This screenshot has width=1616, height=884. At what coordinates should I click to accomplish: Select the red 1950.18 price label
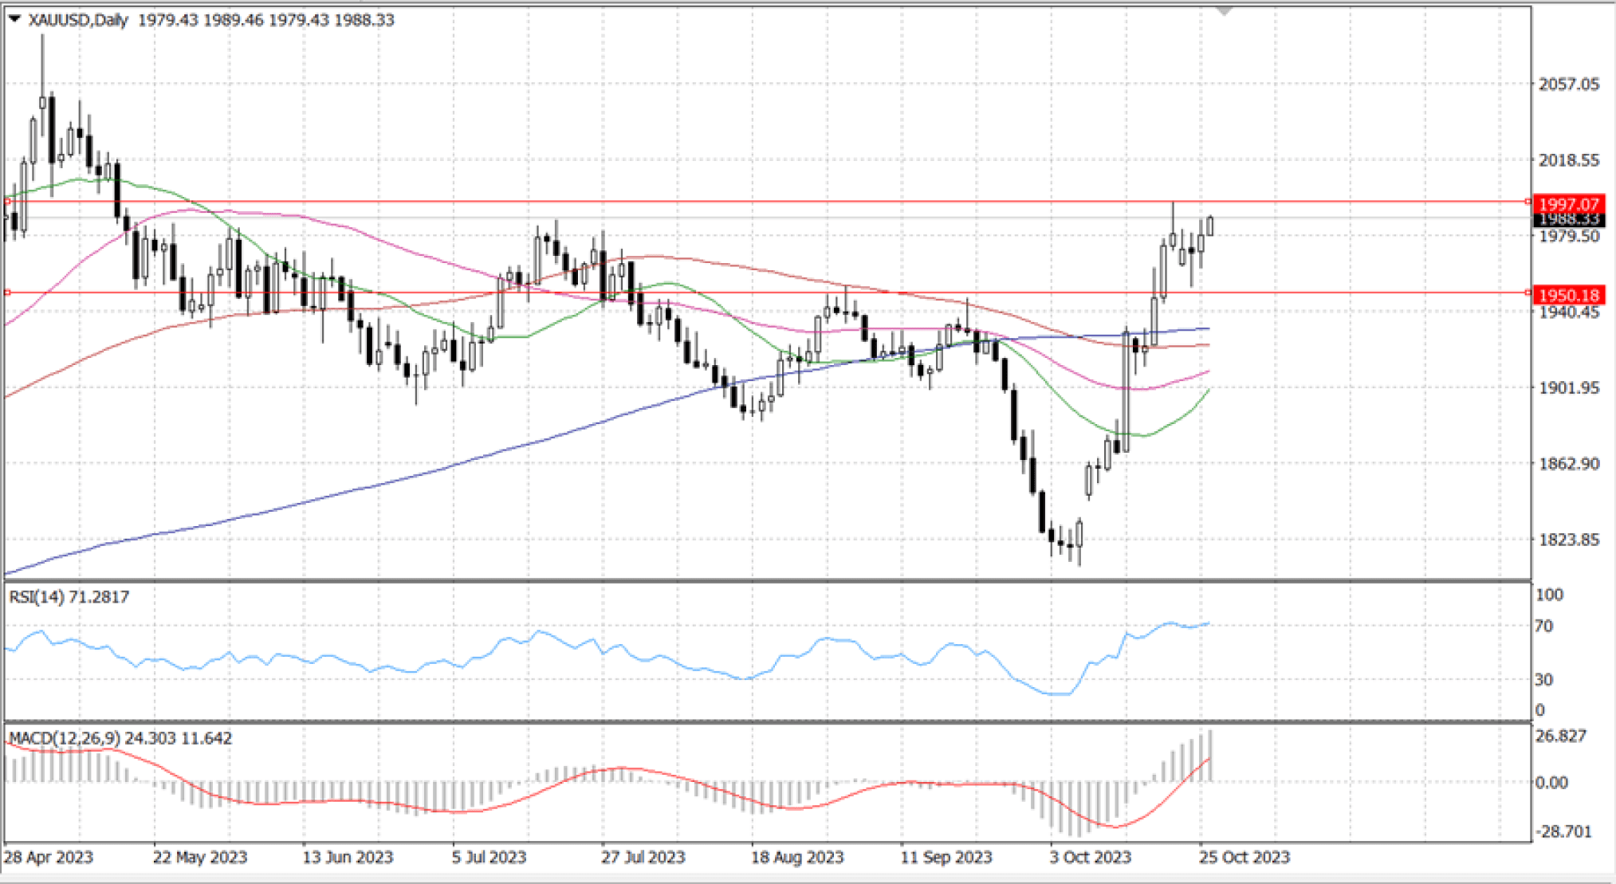(1568, 295)
